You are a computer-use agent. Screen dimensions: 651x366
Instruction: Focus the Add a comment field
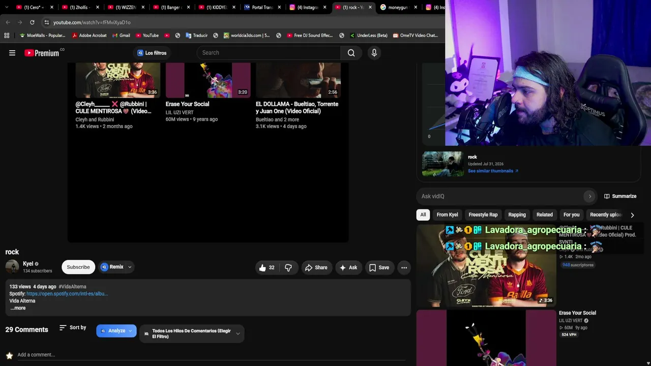coord(211,355)
